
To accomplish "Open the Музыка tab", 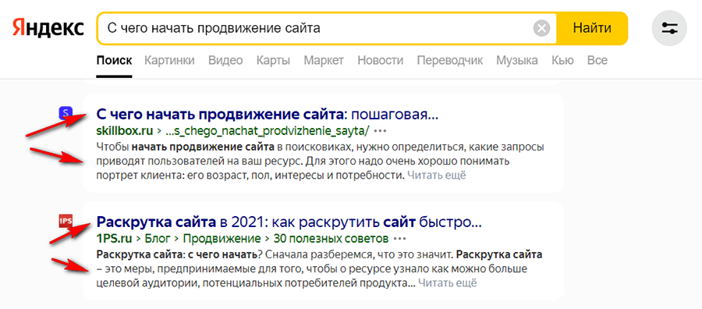I will (517, 60).
